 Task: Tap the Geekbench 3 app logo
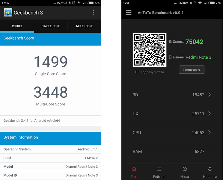(x=8, y=13)
